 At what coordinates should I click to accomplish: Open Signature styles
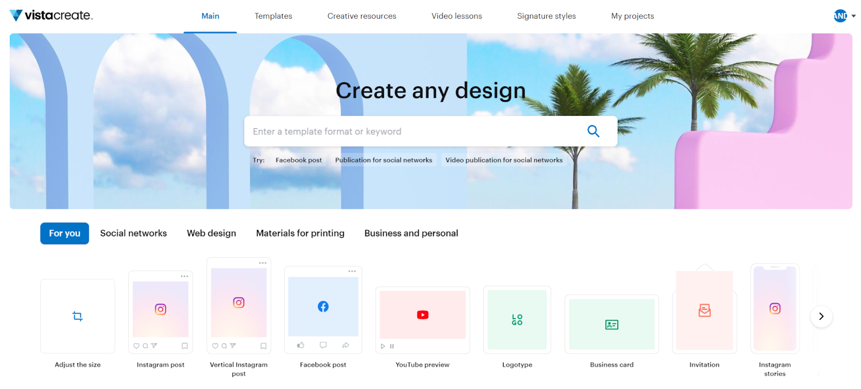tap(546, 16)
